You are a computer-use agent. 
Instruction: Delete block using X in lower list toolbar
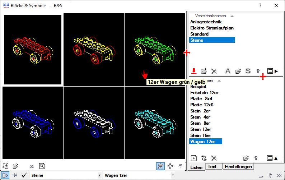[x=214, y=158]
